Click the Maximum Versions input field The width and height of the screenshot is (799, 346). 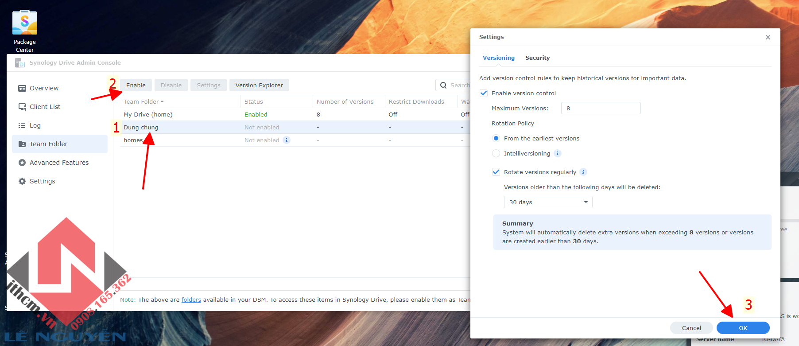tap(601, 108)
